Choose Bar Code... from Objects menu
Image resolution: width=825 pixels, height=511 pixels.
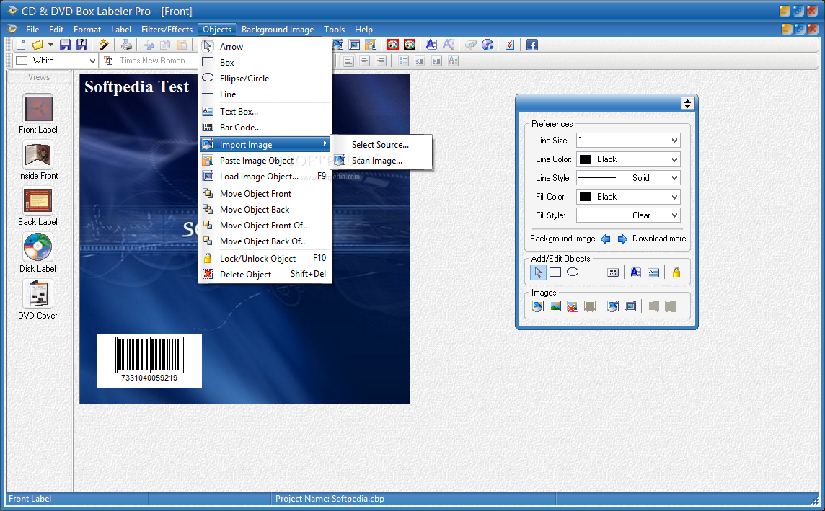pos(265,128)
